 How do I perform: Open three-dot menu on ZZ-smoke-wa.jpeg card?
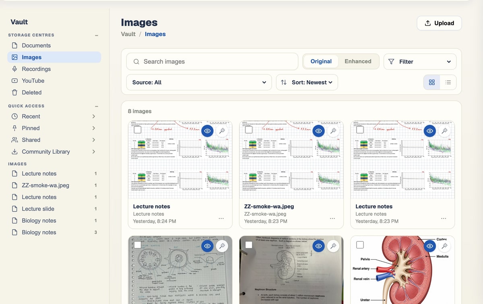332,218
